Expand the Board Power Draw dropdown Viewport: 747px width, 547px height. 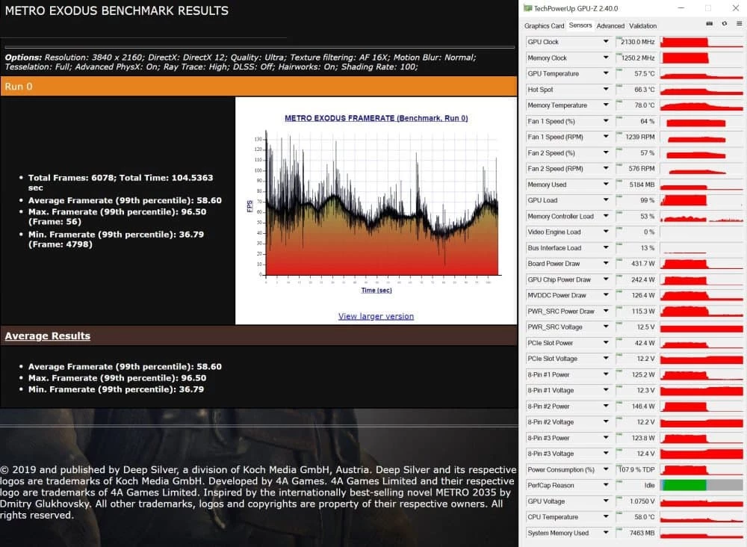tap(606, 264)
